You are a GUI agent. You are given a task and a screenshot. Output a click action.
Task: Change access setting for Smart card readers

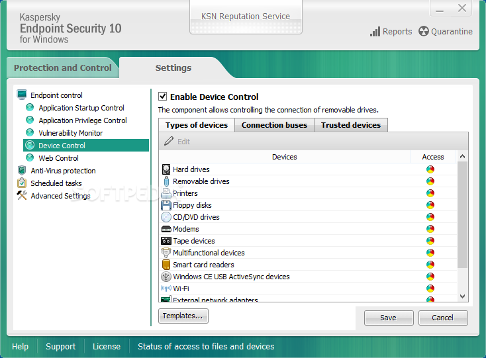point(430,265)
